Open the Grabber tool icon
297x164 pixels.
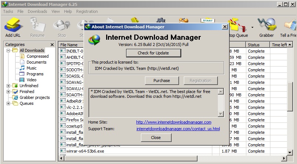click(267, 25)
